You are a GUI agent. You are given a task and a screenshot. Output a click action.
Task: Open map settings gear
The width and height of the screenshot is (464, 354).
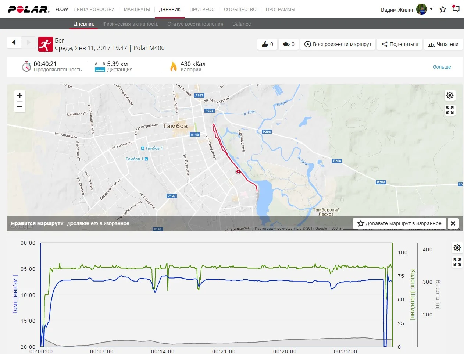click(450, 95)
